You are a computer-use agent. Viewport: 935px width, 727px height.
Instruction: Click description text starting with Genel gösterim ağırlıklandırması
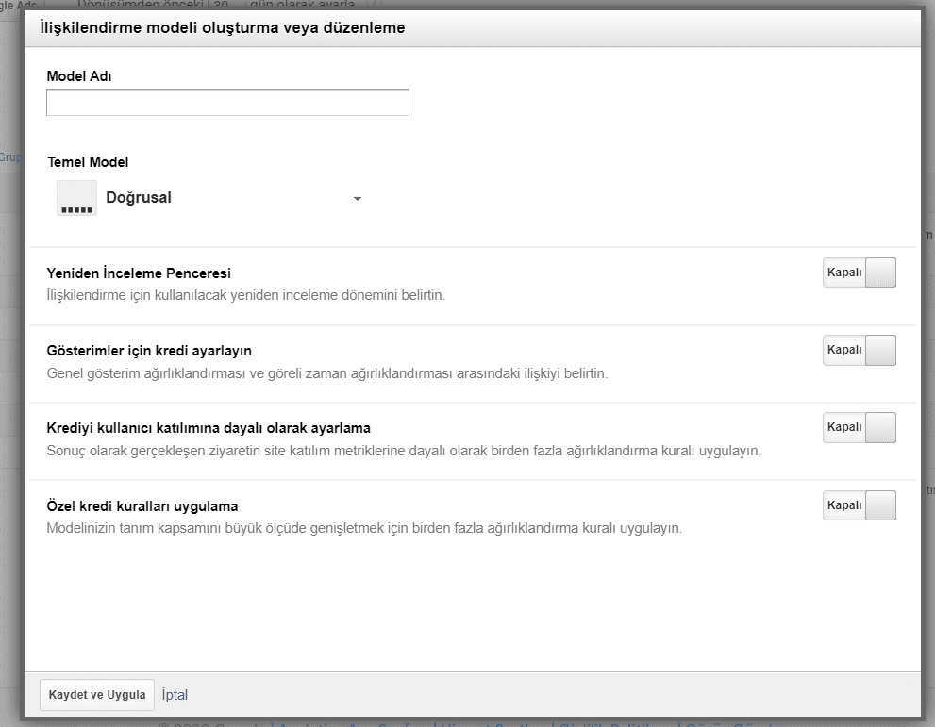pos(326,373)
